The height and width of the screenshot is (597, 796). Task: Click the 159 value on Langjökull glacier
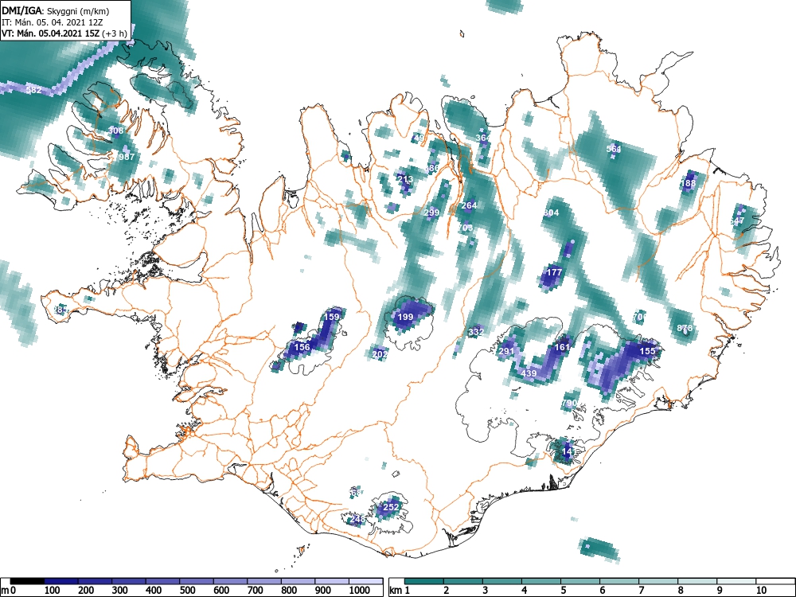[332, 317]
